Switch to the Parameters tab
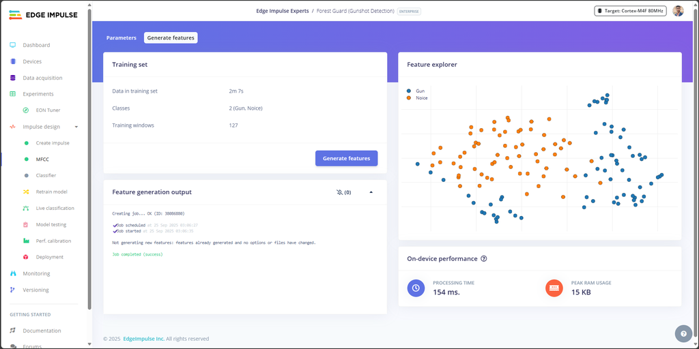699x349 pixels. [122, 38]
